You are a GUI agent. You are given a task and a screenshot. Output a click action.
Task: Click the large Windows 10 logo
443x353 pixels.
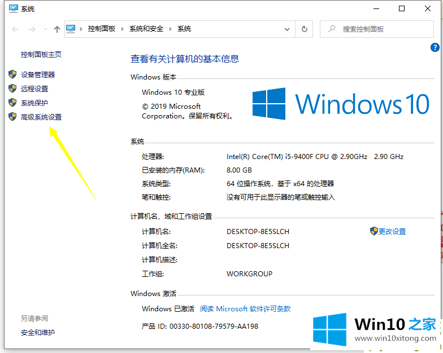coord(341,104)
